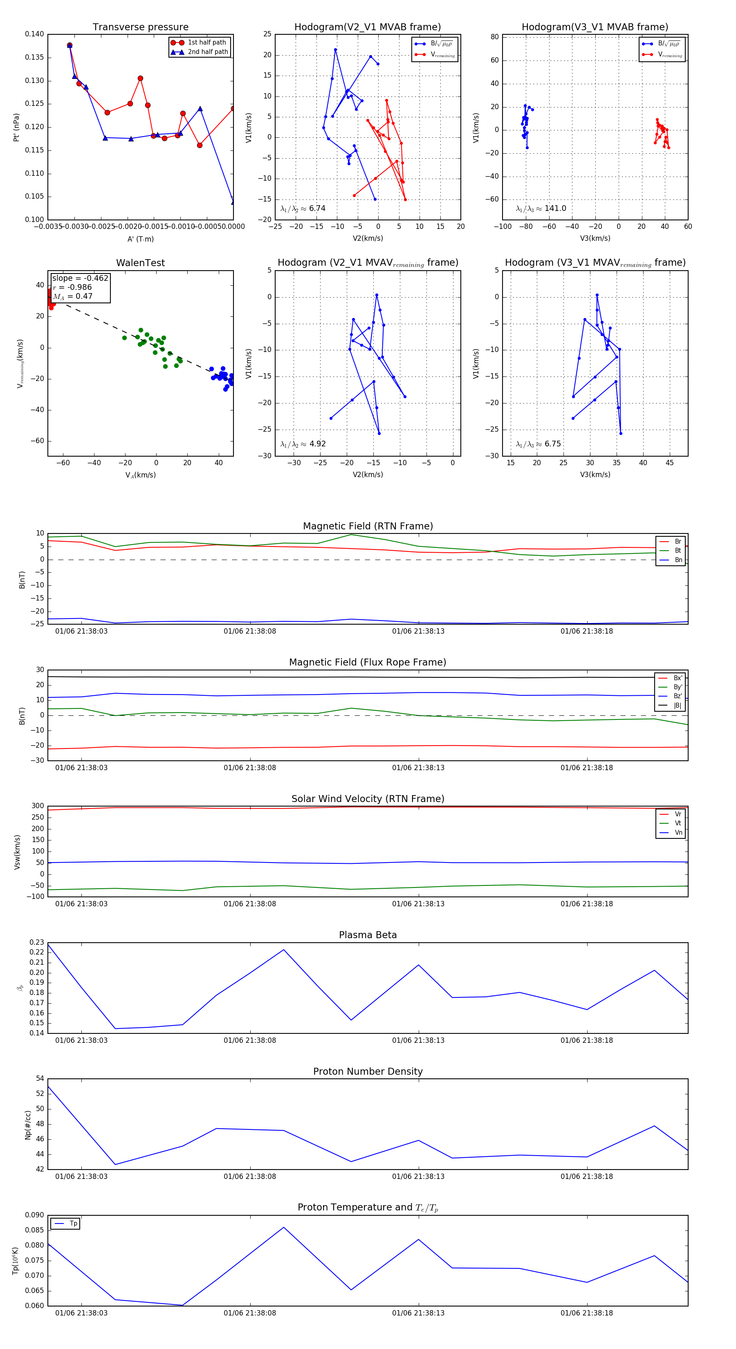The width and height of the screenshot is (736, 1349).
Task: Click the 'Plasma Beta' chart title
Action: (x=368, y=935)
